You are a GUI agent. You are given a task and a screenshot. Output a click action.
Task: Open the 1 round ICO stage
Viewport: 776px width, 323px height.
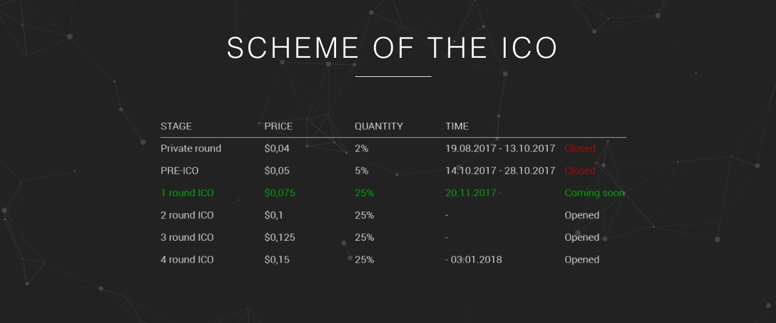187,193
